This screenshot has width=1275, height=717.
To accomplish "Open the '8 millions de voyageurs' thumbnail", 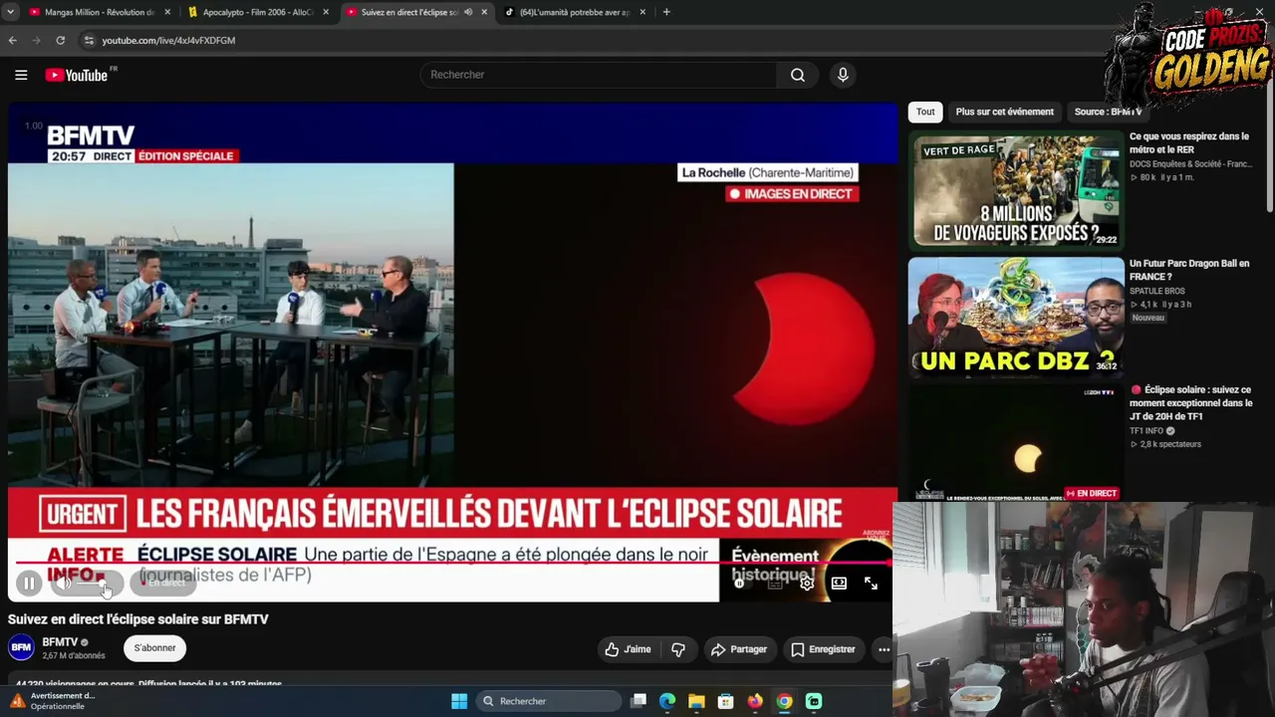I will pos(1016,190).
